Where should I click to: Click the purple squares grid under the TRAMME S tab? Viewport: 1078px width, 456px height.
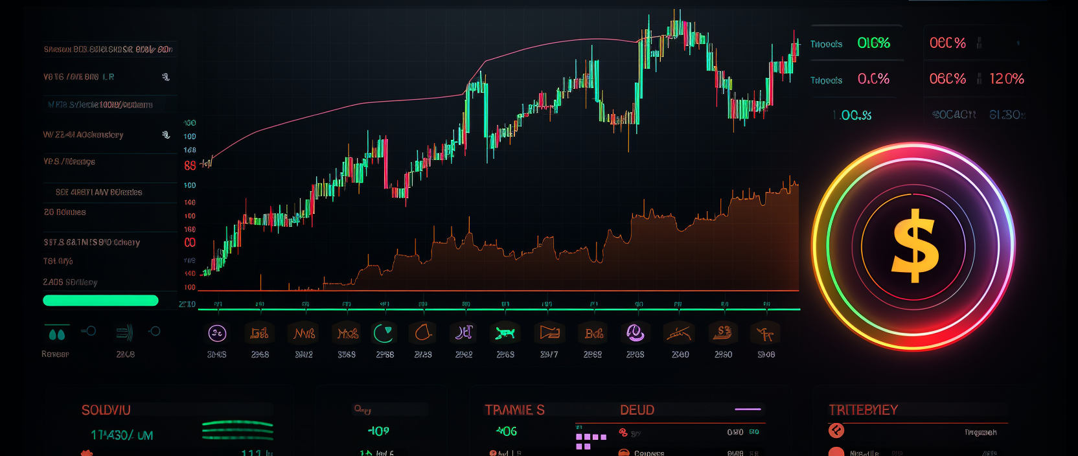(591, 442)
